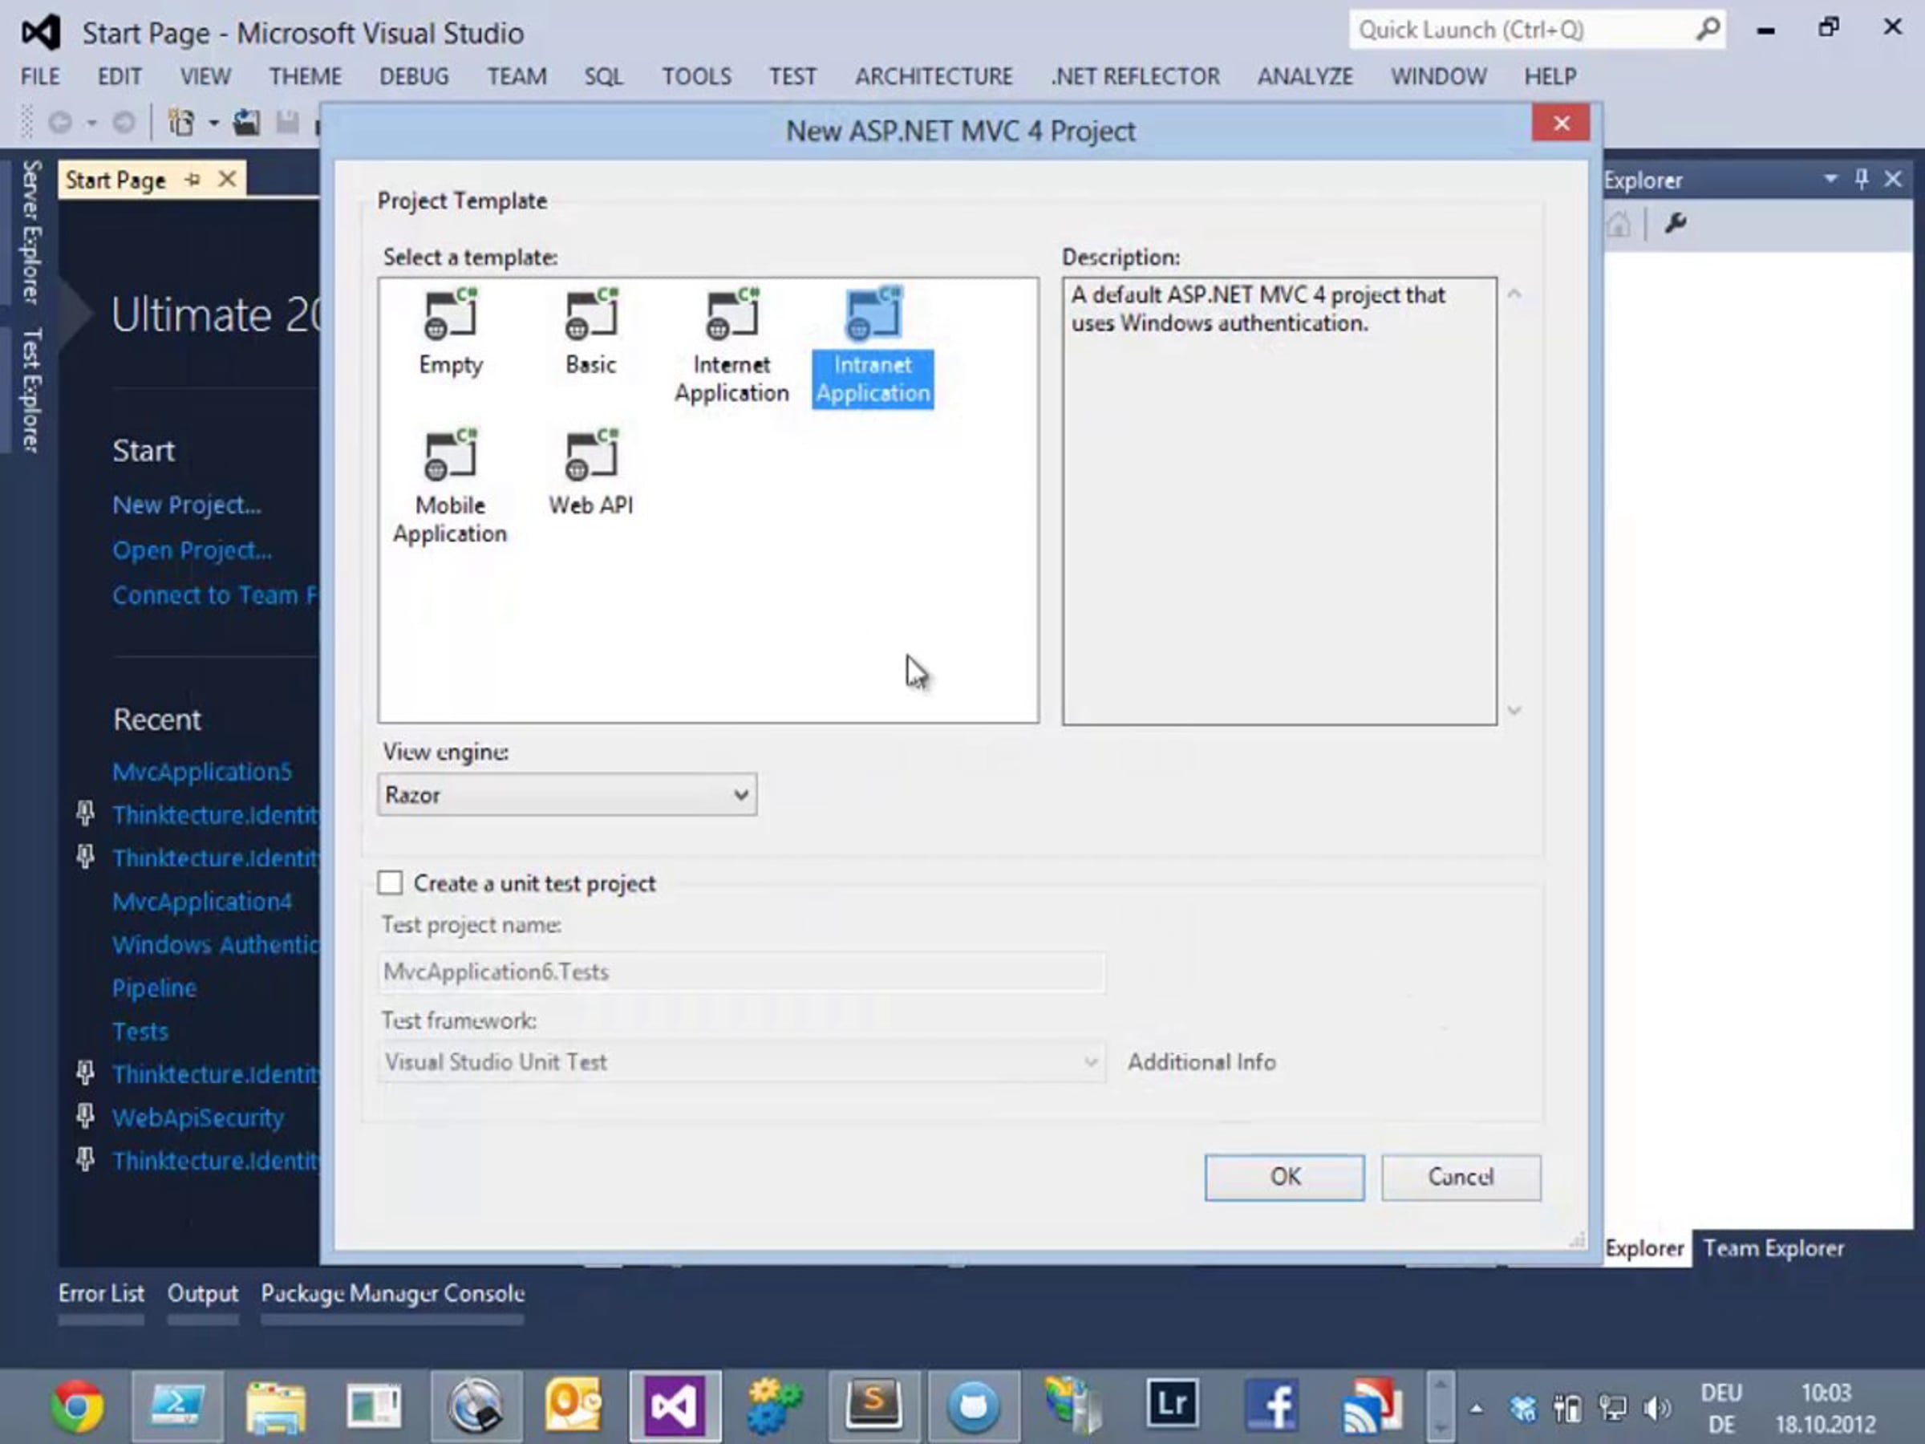Click the Save toolbar icon
The image size is (1925, 1444).
[287, 123]
